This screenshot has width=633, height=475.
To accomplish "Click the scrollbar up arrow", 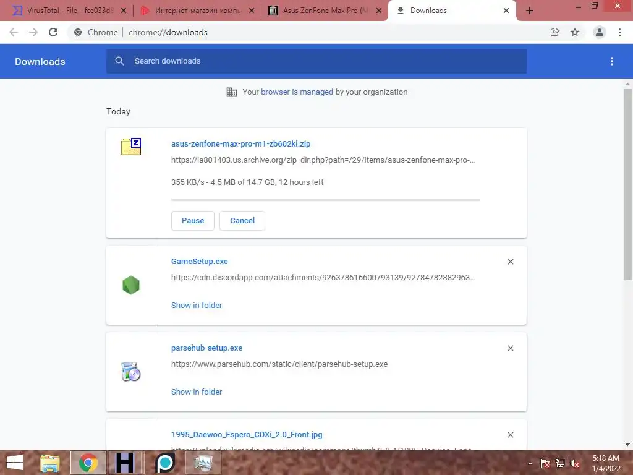I will coord(627,84).
